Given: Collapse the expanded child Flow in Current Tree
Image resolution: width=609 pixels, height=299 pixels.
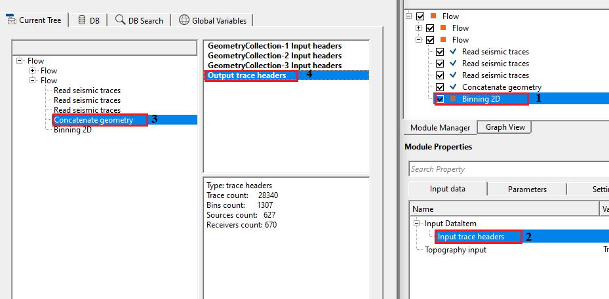Looking at the screenshot, I should (x=33, y=81).
